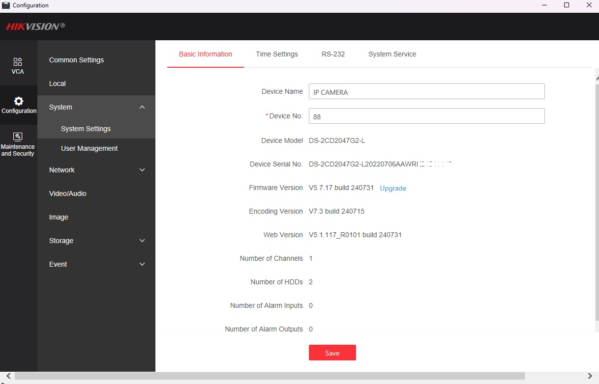Screen dimensions: 599x384
Task: Expand the Event menu section
Action: point(142,264)
